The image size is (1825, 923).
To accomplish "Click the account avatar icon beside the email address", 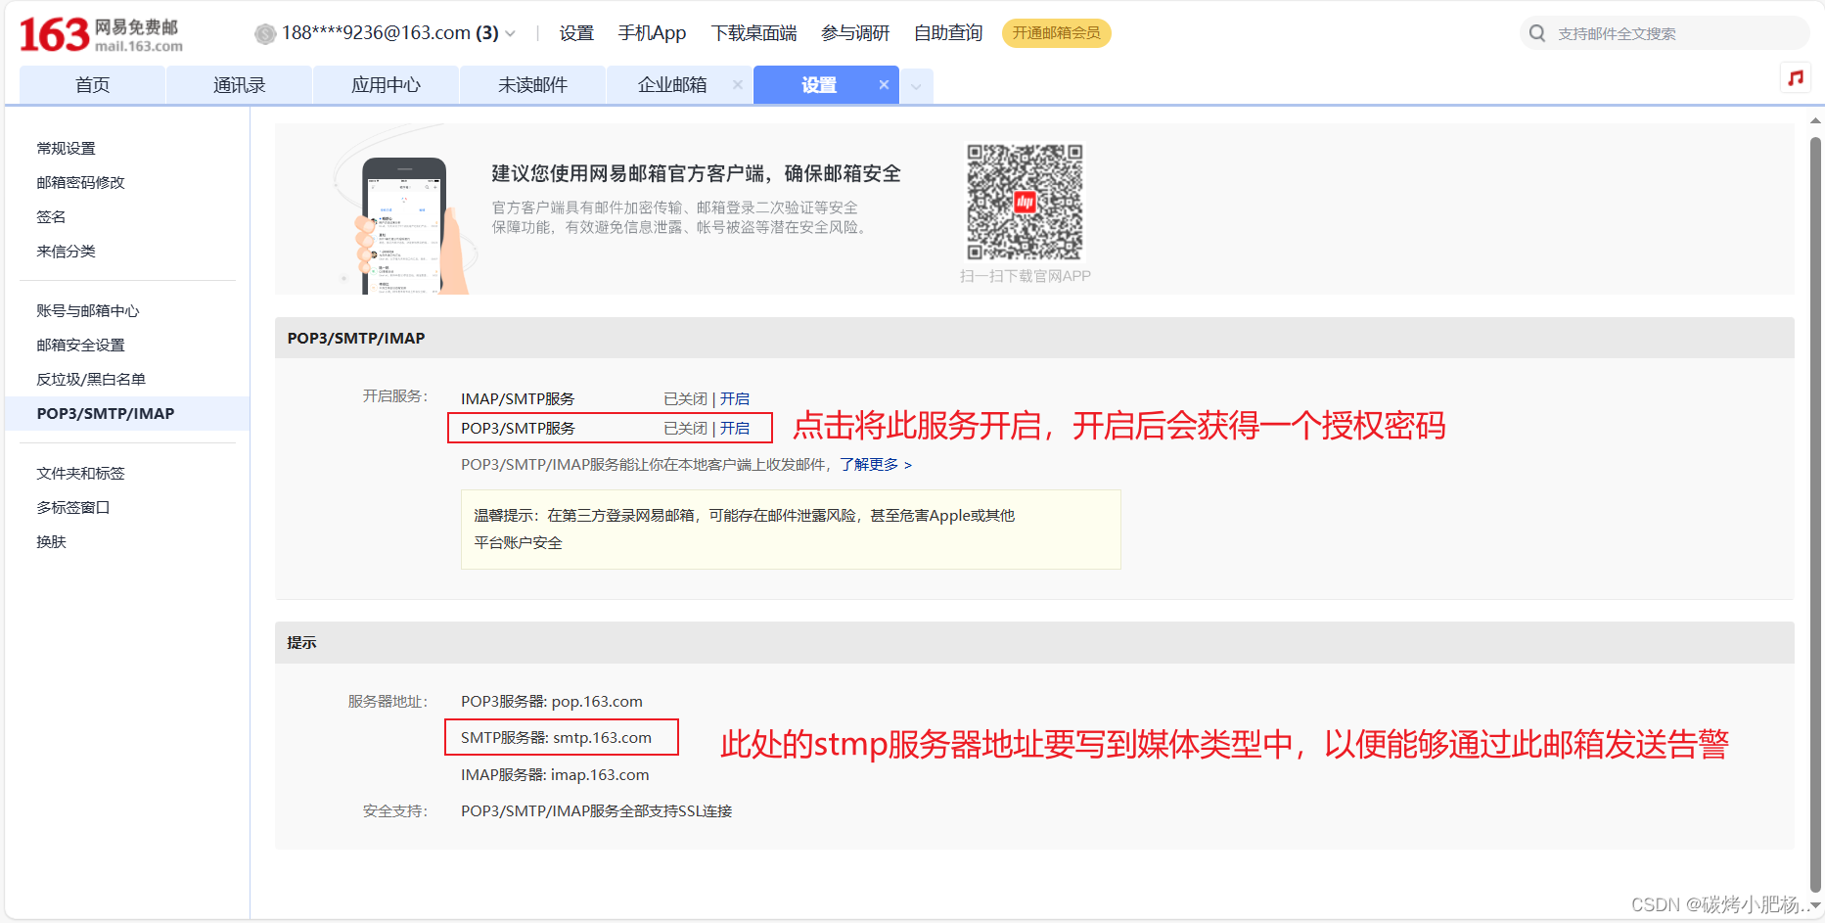I will [264, 34].
